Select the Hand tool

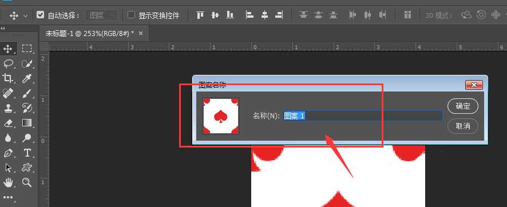click(8, 182)
